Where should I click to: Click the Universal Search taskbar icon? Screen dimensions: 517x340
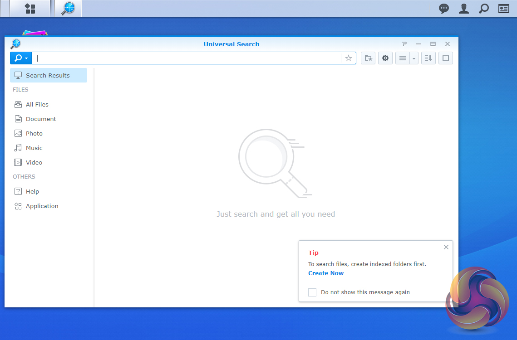tap(68, 9)
